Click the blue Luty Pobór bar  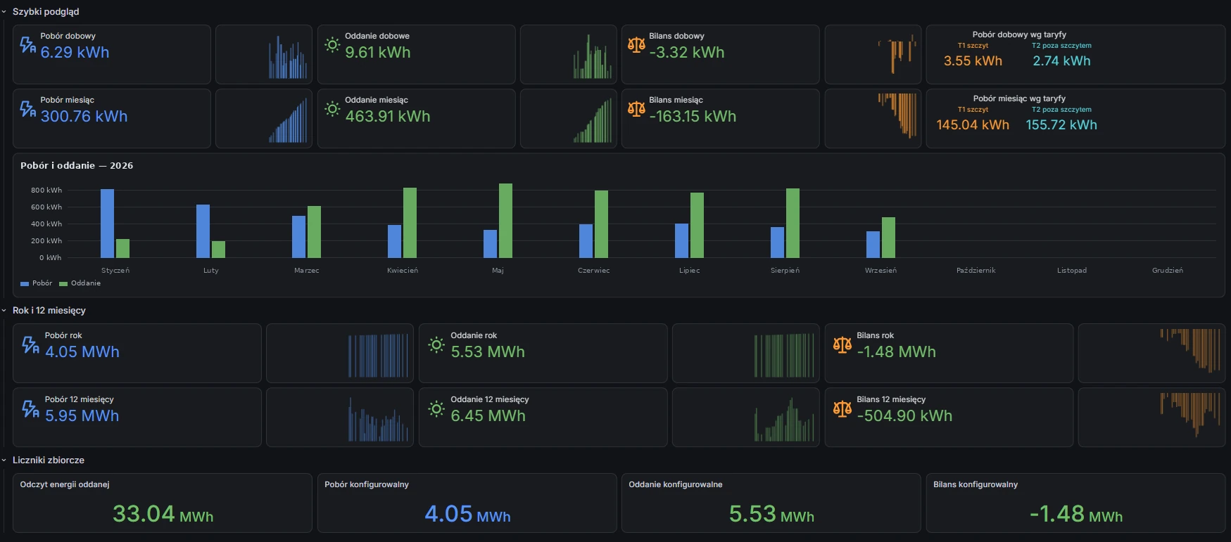click(x=203, y=231)
